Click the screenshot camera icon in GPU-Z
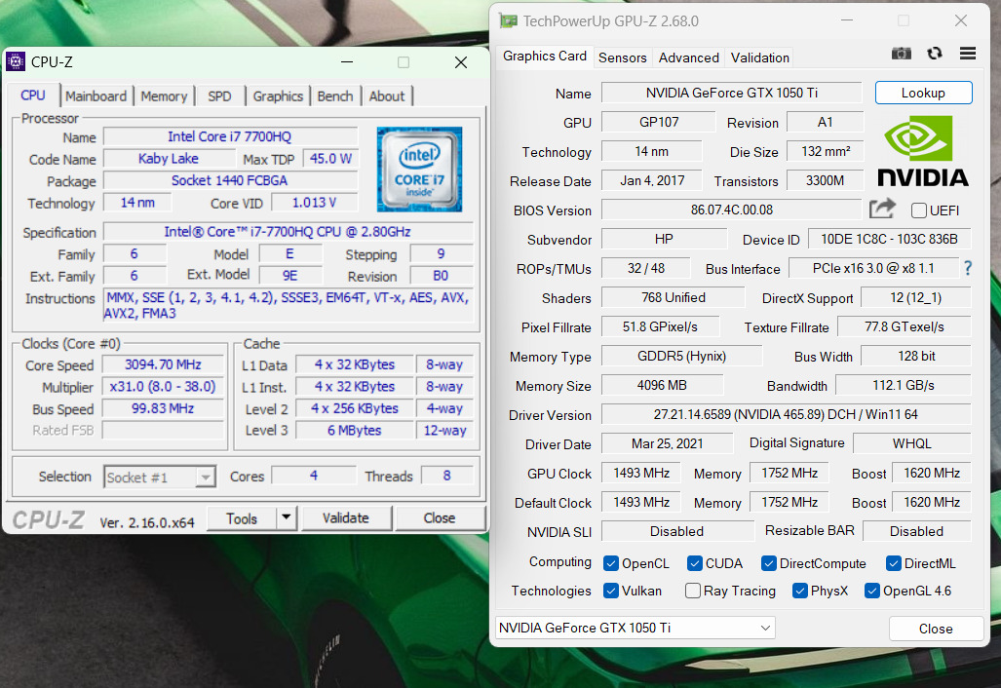The height and width of the screenshot is (688, 1001). (902, 54)
